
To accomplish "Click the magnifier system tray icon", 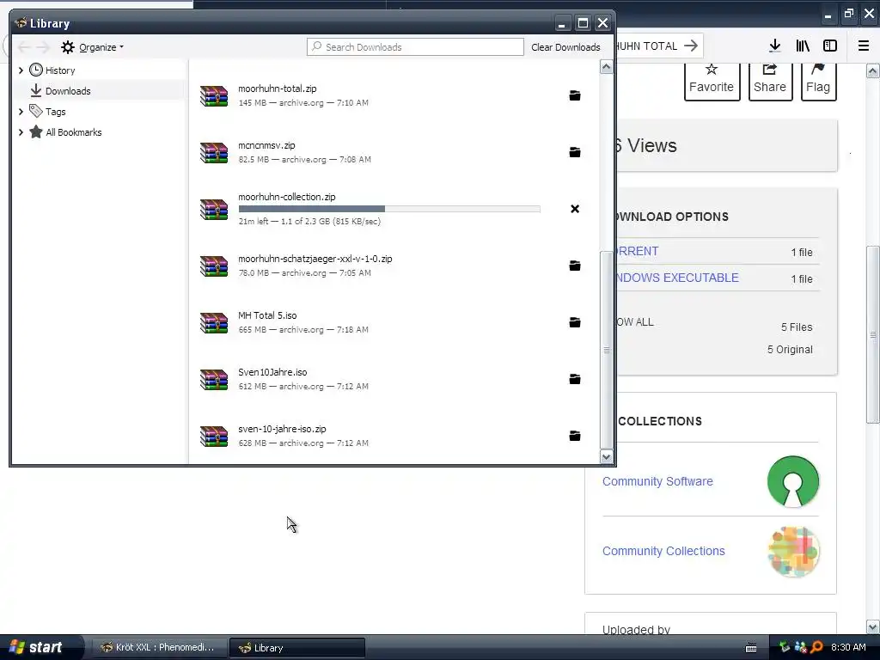I will [x=816, y=647].
